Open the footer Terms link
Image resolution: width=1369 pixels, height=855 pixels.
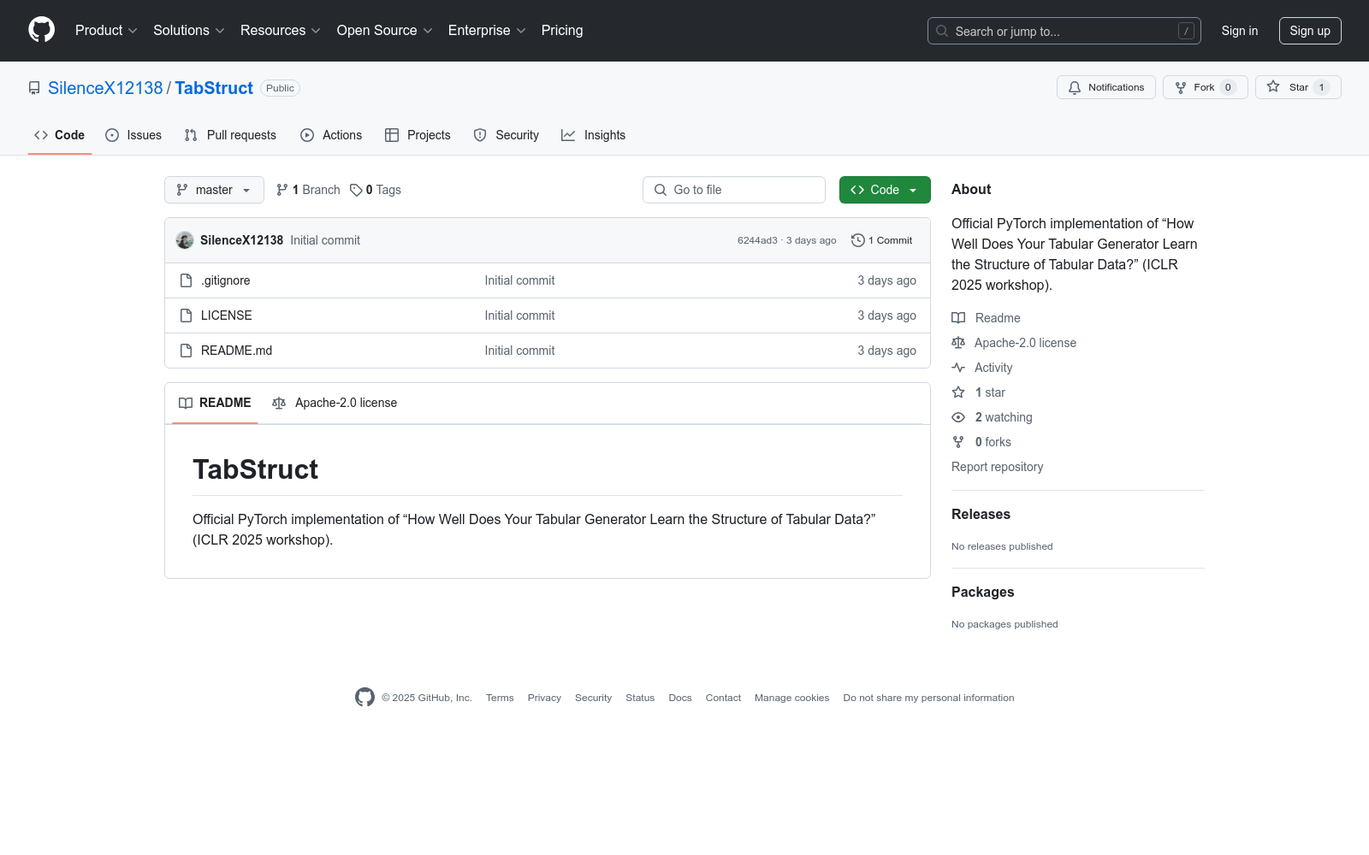pos(500,698)
